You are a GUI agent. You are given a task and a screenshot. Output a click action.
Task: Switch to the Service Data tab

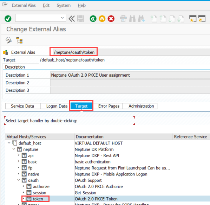[22, 106]
